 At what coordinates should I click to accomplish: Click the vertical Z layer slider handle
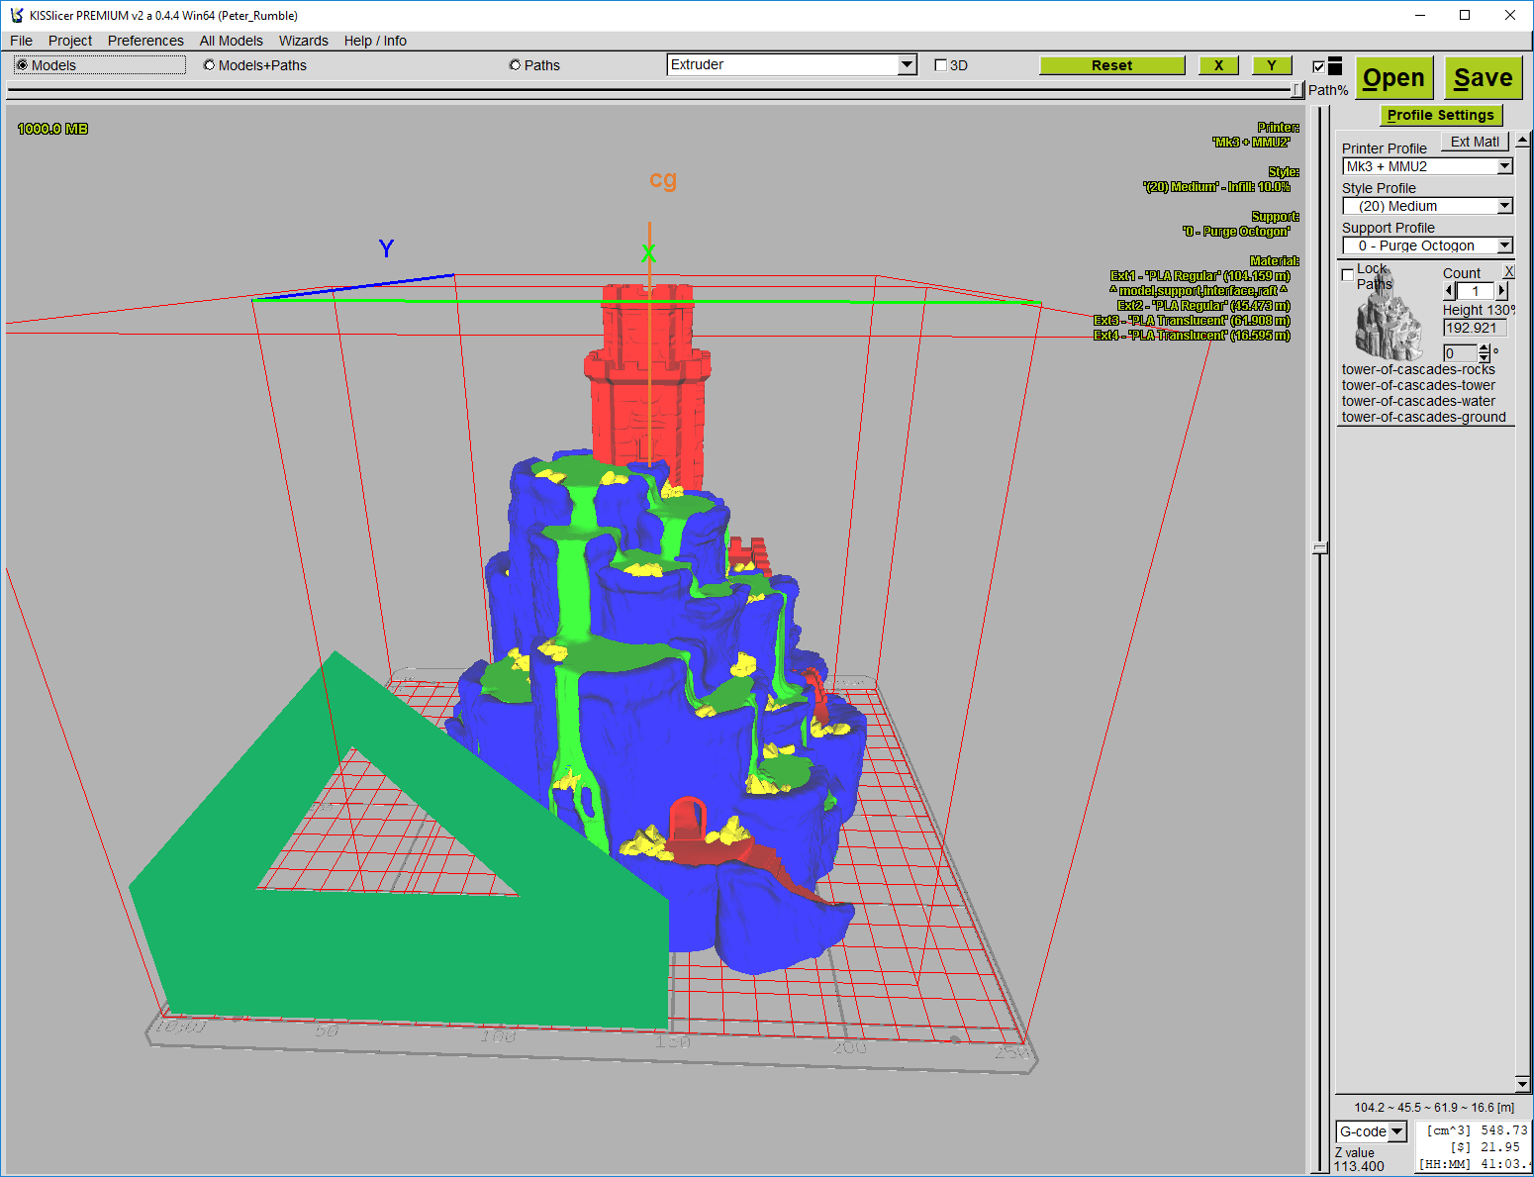(x=1320, y=547)
